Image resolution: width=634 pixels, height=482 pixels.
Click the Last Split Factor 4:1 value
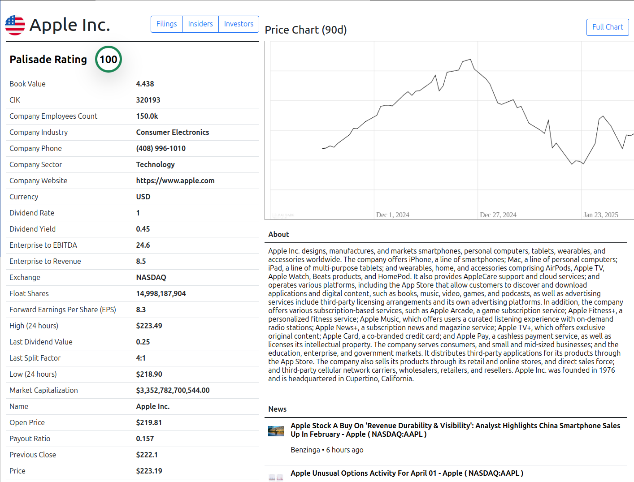click(x=141, y=358)
